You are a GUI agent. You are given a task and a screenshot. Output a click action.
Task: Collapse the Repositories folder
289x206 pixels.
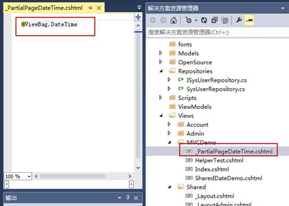161,71
